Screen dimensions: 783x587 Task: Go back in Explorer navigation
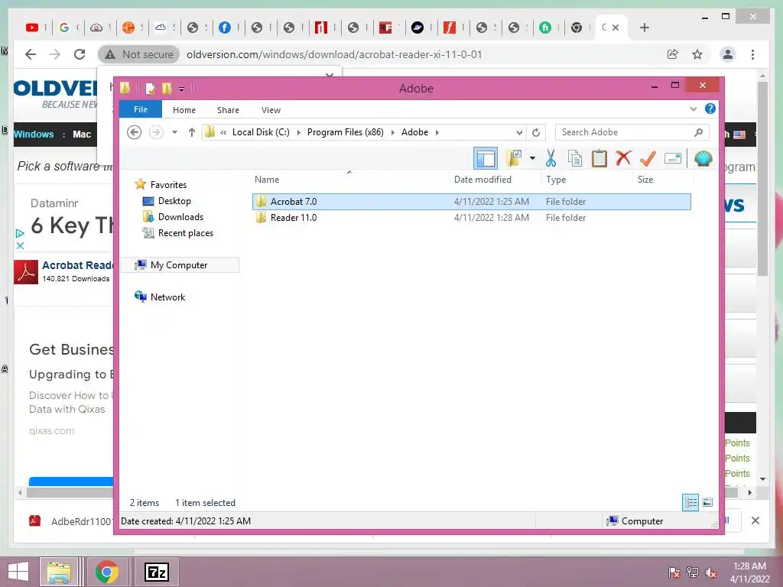[x=134, y=132]
